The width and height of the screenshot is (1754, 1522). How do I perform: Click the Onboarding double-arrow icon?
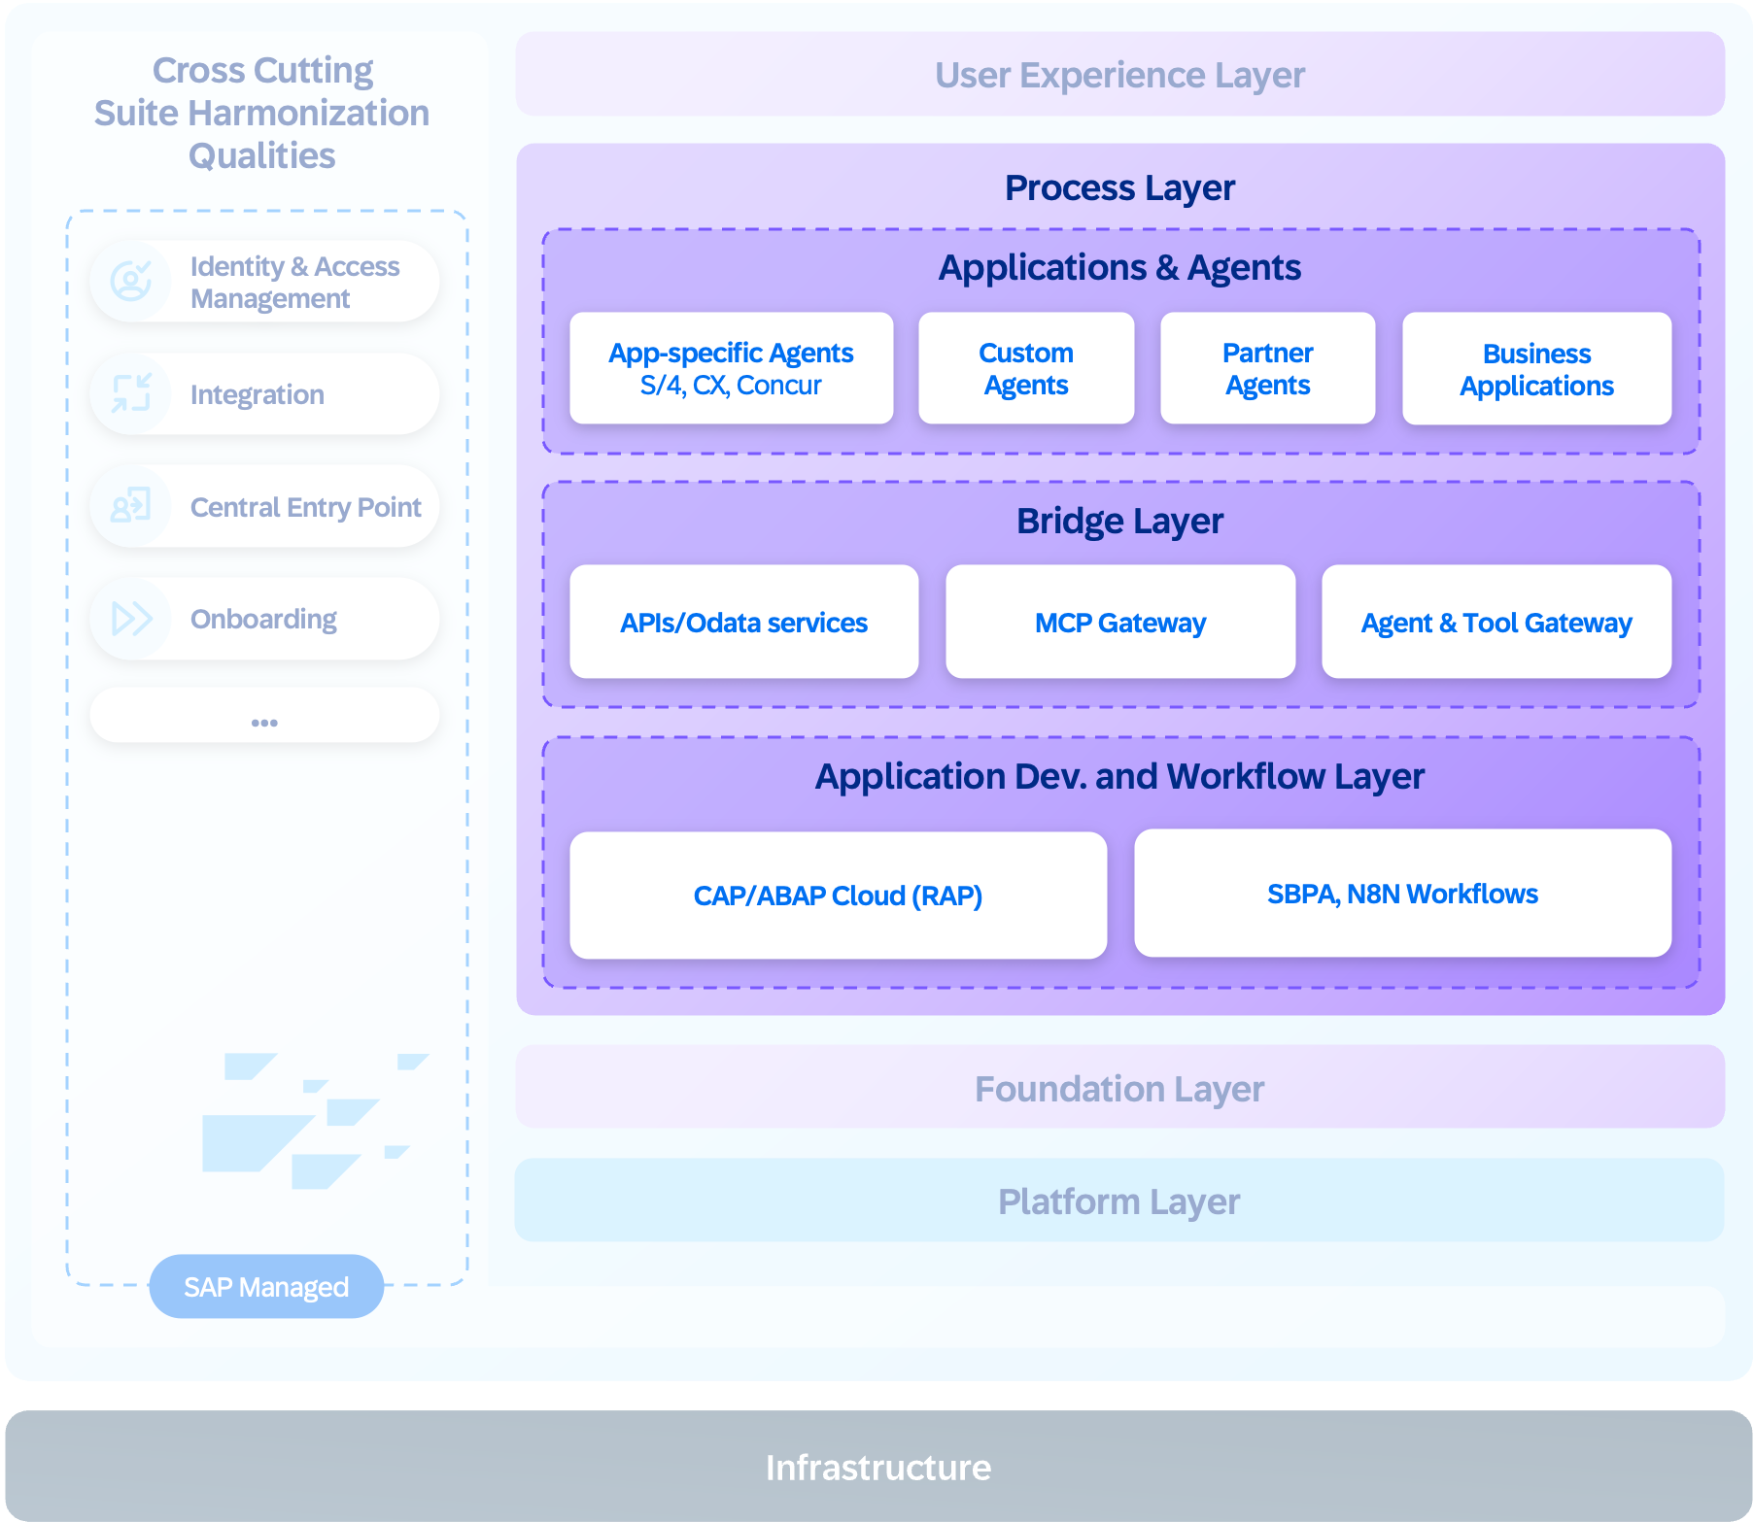point(132,619)
